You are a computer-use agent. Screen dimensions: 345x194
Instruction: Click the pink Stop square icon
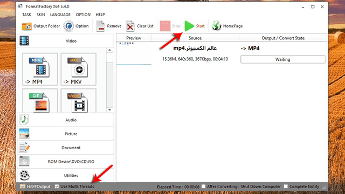165,26
